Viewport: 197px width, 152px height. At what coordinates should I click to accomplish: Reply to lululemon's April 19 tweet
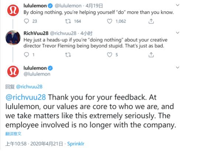(x=27, y=21)
